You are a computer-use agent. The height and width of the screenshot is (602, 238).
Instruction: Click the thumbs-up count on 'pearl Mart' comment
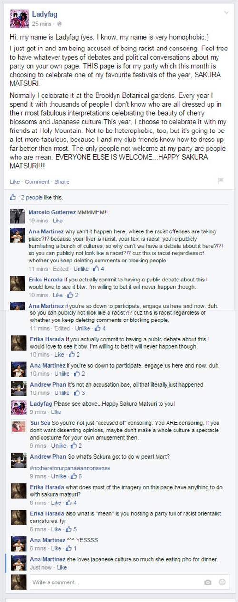pyautogui.click(x=76, y=476)
